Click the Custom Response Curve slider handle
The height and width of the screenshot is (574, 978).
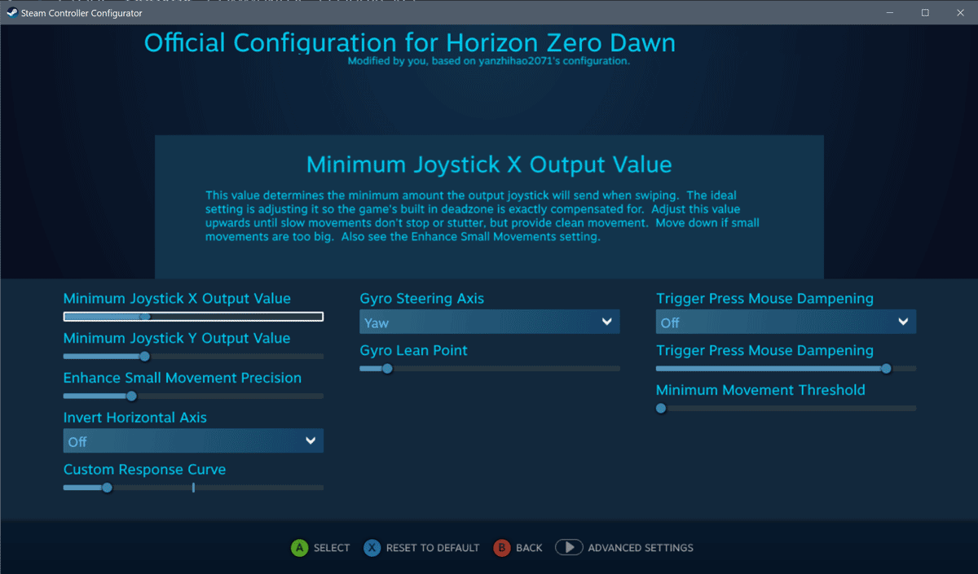point(107,488)
